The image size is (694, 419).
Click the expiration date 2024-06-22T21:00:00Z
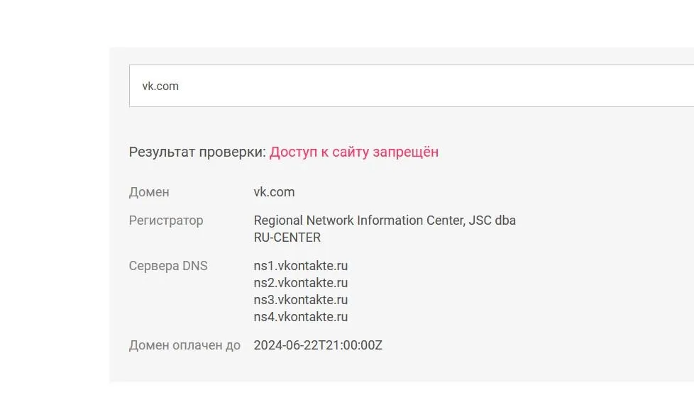(x=318, y=345)
